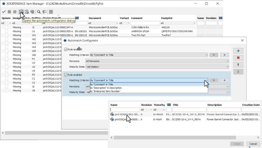Click the Comment filter text field
The height and width of the screenshot is (148, 262).
(145, 23)
